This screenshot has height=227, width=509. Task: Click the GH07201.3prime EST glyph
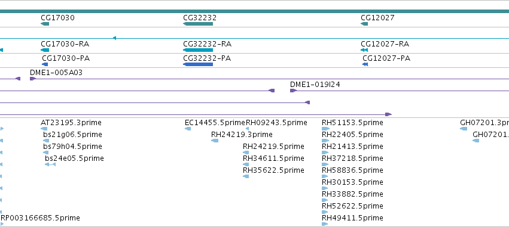tap(464, 129)
